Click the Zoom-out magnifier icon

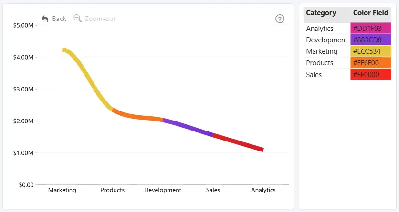(77, 19)
